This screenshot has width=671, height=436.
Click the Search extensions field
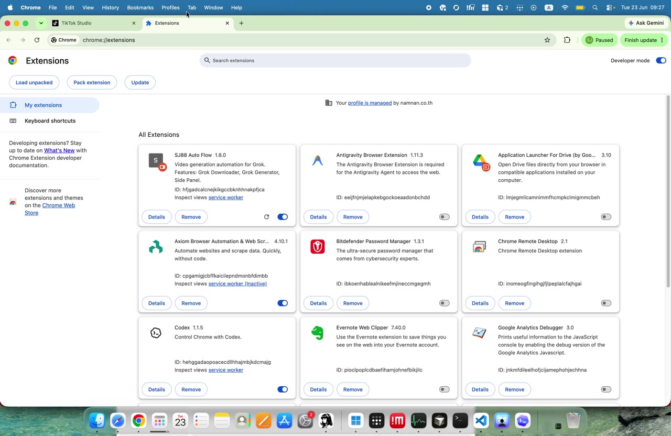pyautogui.click(x=335, y=60)
